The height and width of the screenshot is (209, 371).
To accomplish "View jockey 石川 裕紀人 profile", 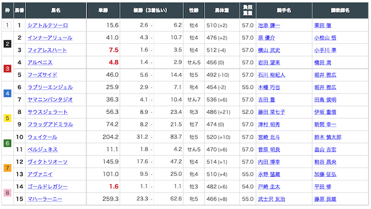I will (271, 75).
